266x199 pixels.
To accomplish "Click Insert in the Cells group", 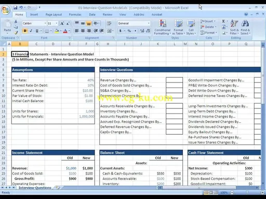I will (x=208, y=21).
